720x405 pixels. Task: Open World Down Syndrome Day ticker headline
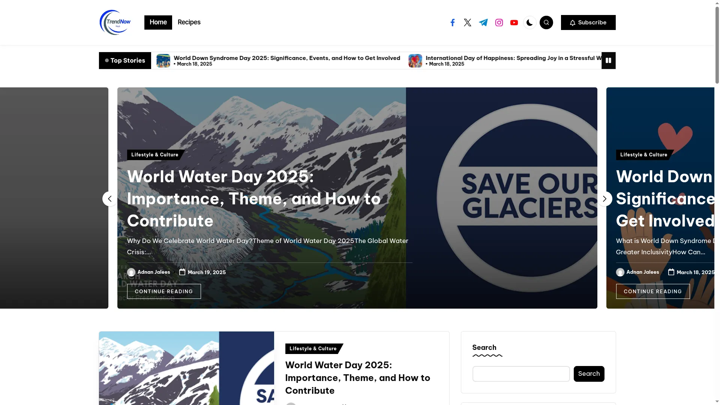287,58
